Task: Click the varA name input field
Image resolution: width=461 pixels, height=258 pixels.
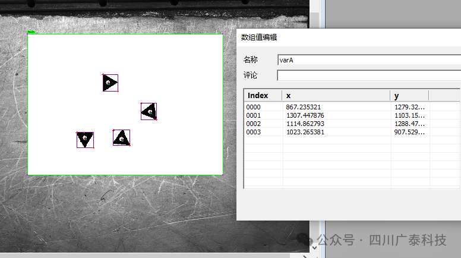Action: [369, 60]
